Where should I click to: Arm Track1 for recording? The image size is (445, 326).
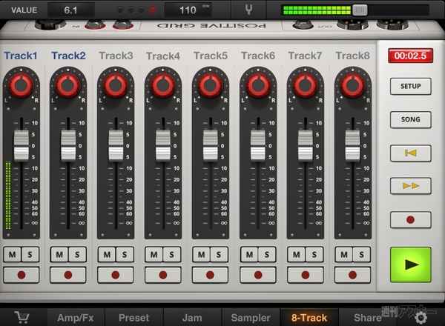(x=21, y=275)
